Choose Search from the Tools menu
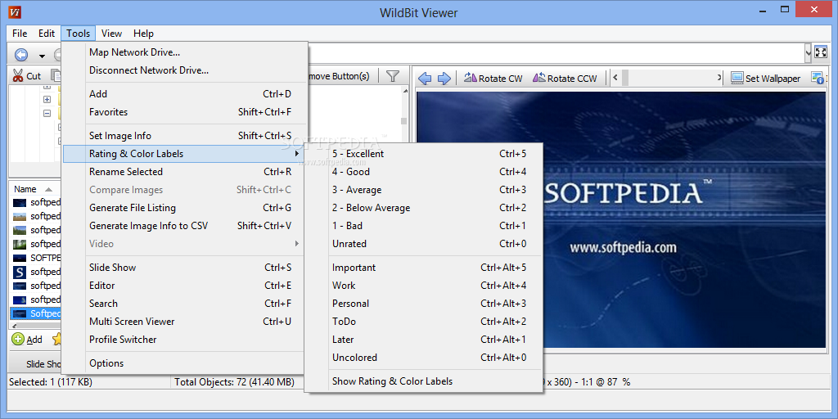838x419 pixels. pos(185,304)
